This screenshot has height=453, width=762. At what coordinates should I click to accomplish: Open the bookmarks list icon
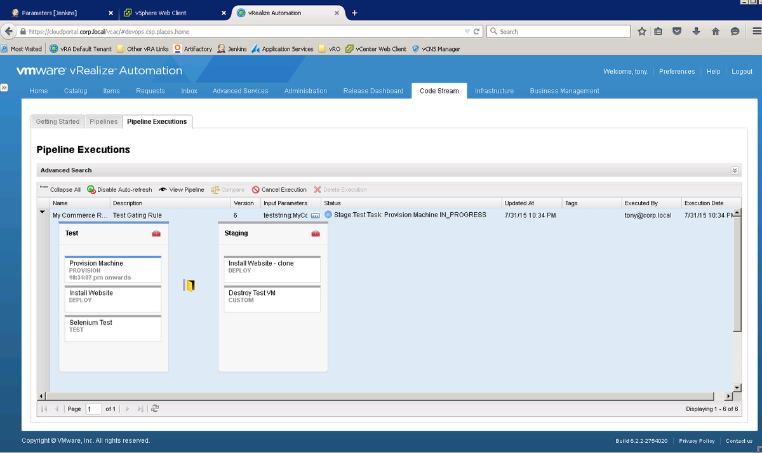click(x=658, y=31)
